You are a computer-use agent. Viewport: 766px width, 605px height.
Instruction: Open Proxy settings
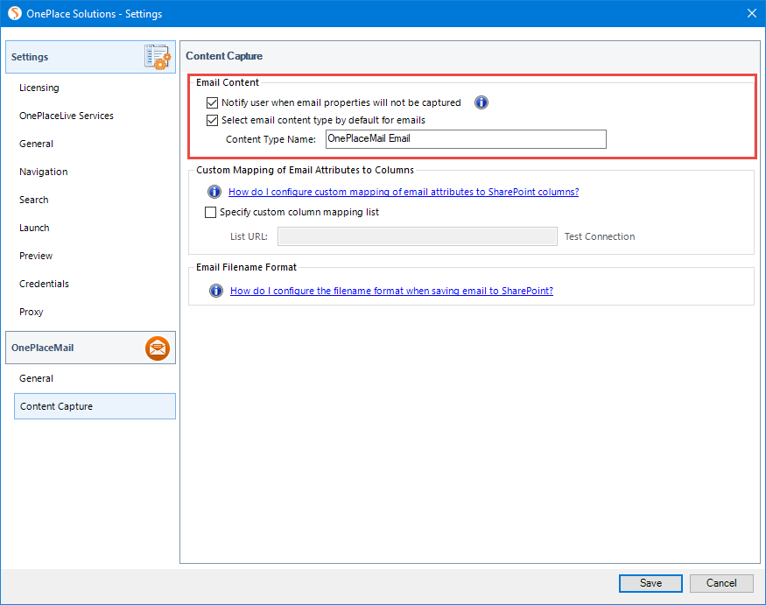(x=32, y=312)
